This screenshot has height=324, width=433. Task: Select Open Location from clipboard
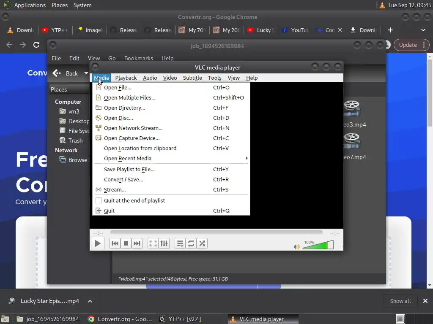coord(171,148)
